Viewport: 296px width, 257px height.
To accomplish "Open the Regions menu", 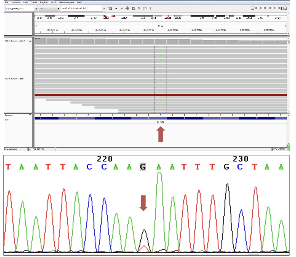I will 44,2.
